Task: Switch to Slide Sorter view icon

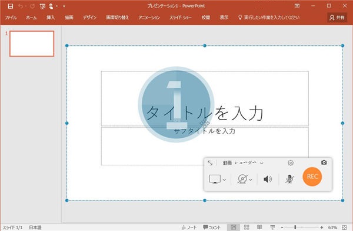Action: click(x=247, y=227)
